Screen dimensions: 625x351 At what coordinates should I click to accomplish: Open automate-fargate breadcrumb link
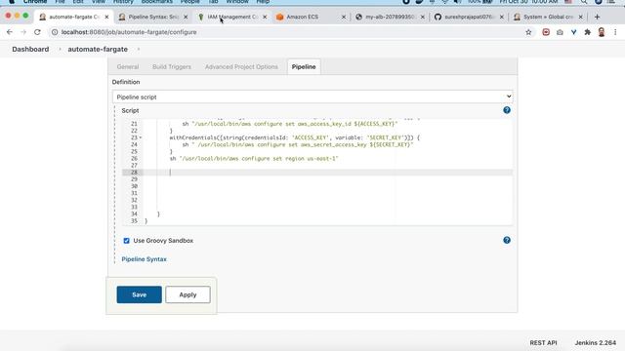pyautogui.click(x=98, y=49)
